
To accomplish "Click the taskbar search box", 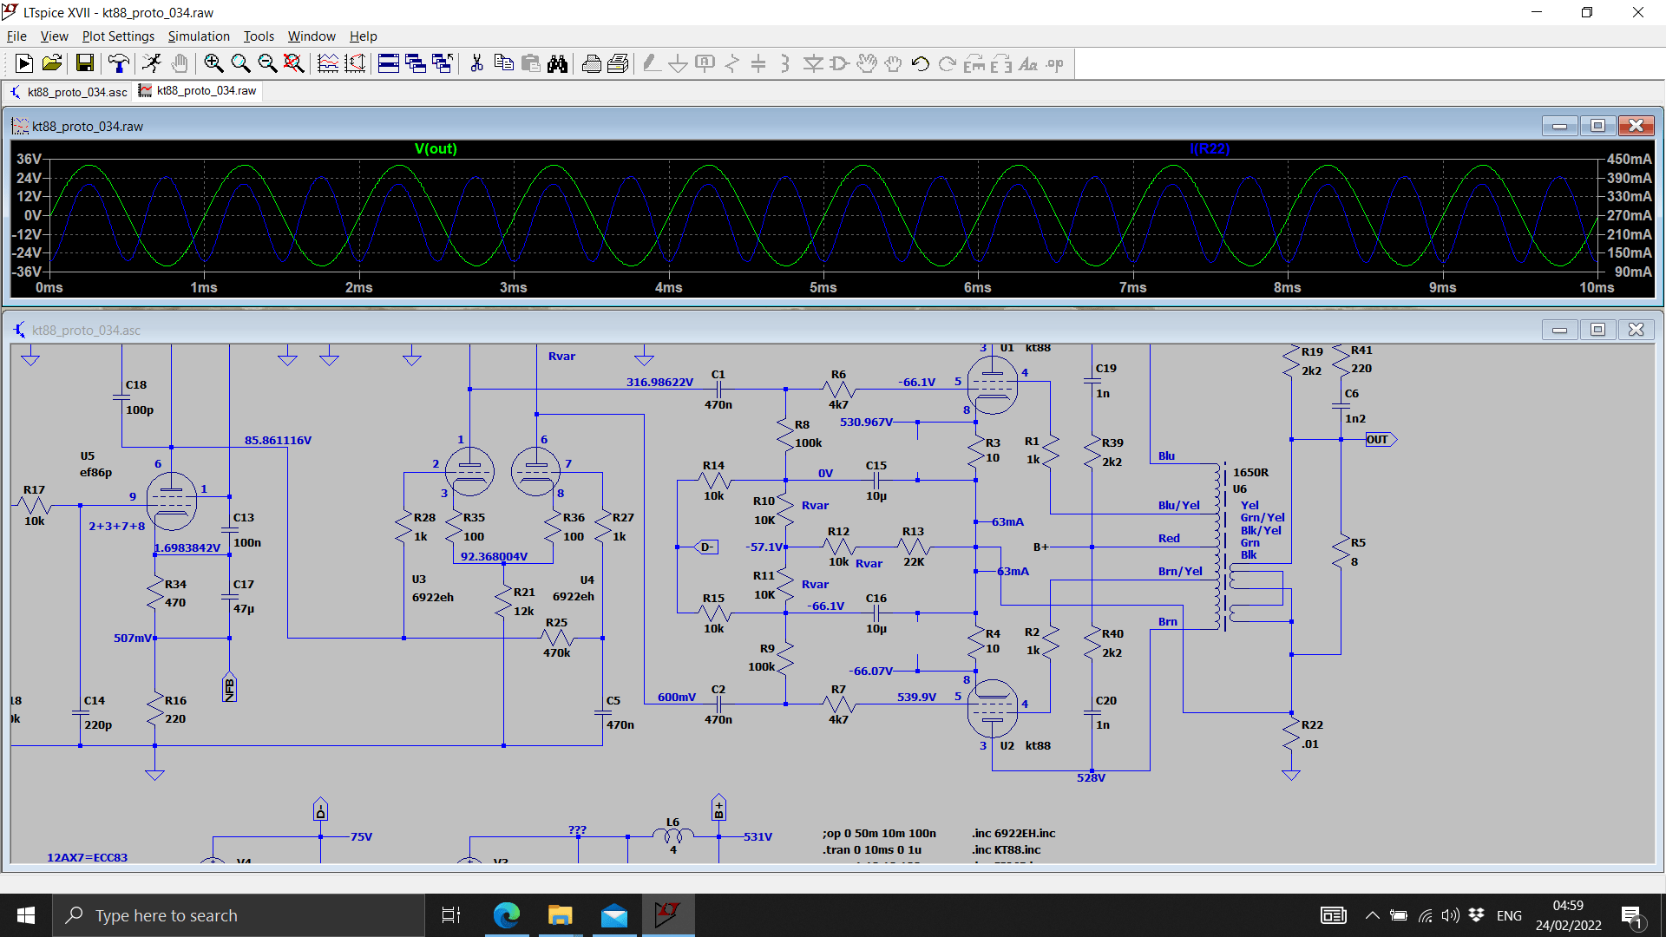I will (239, 915).
